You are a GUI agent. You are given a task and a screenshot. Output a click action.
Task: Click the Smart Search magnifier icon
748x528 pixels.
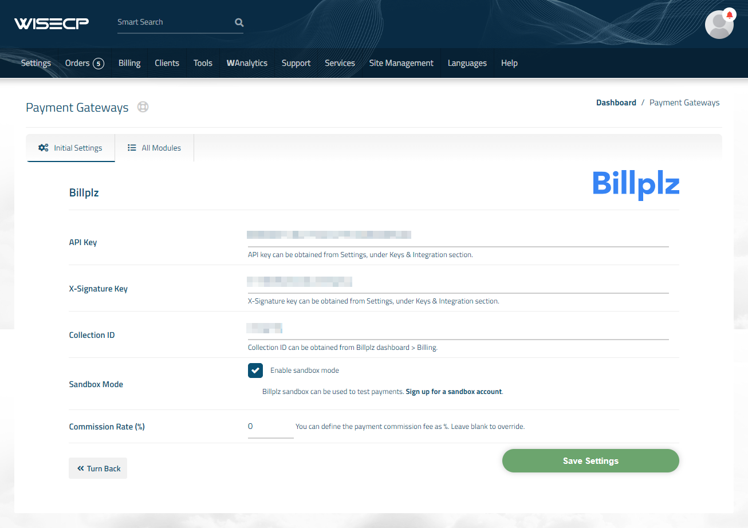pos(239,22)
